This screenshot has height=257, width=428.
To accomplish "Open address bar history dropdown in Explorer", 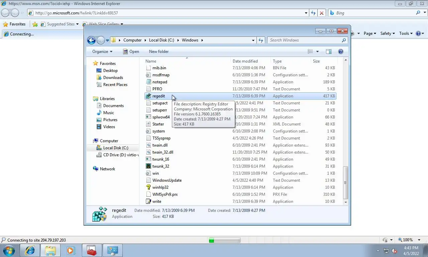I will (253, 40).
